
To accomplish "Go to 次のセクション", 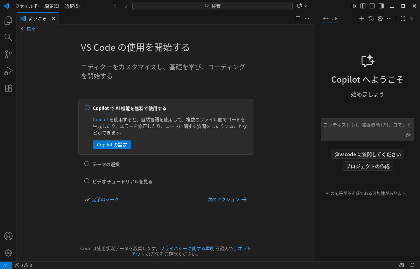I will (227, 199).
